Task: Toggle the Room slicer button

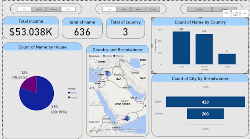Action: 54,10
